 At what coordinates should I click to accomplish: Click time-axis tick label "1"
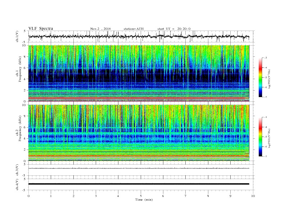coord(51,196)
